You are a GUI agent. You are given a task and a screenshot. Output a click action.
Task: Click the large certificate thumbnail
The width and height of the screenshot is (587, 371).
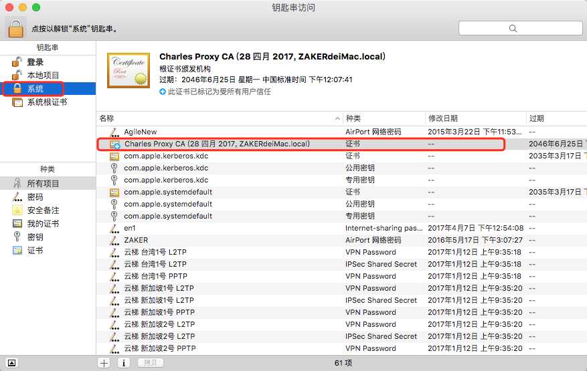pyautogui.click(x=129, y=70)
